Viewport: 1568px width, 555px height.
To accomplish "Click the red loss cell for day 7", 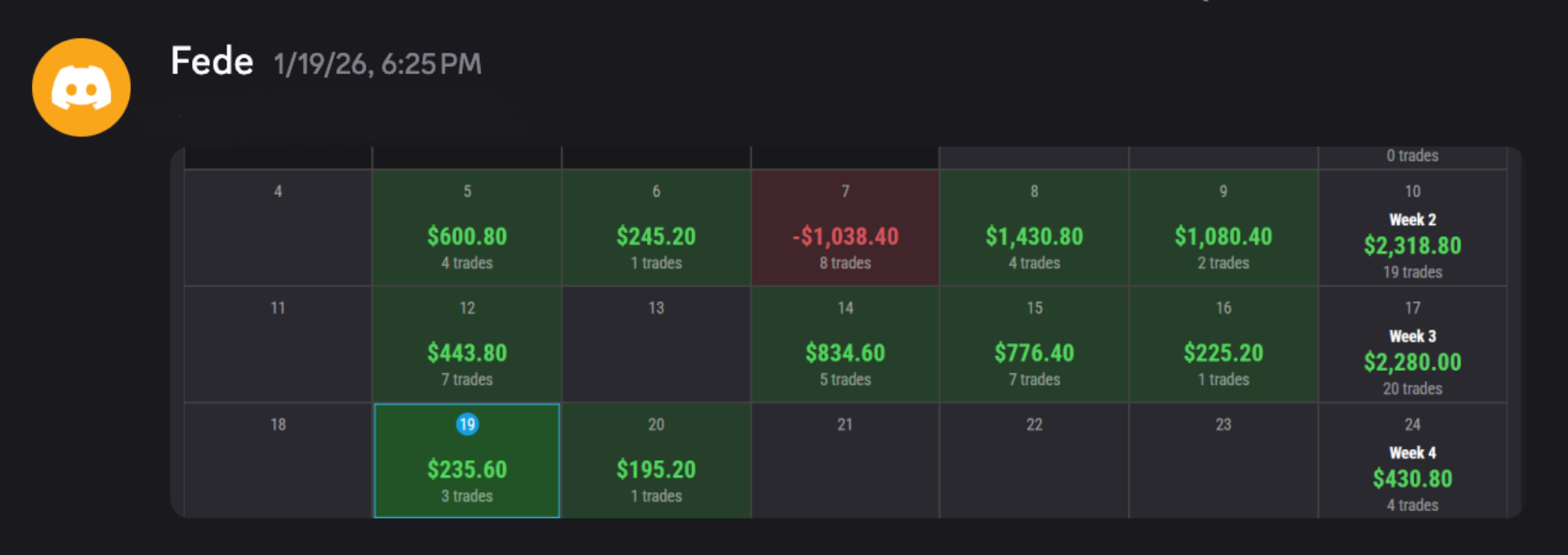I will point(844,228).
